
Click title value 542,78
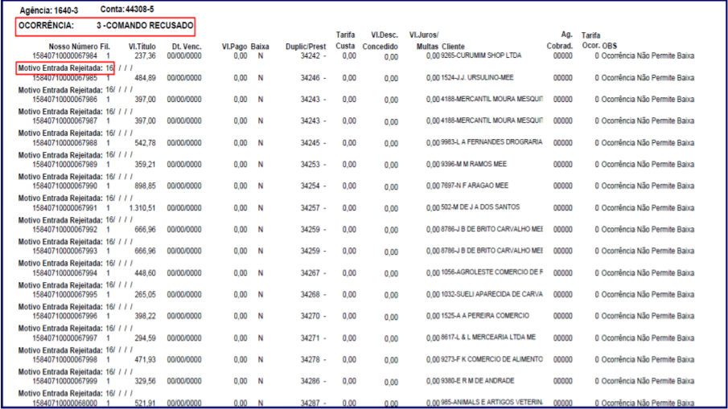point(146,143)
